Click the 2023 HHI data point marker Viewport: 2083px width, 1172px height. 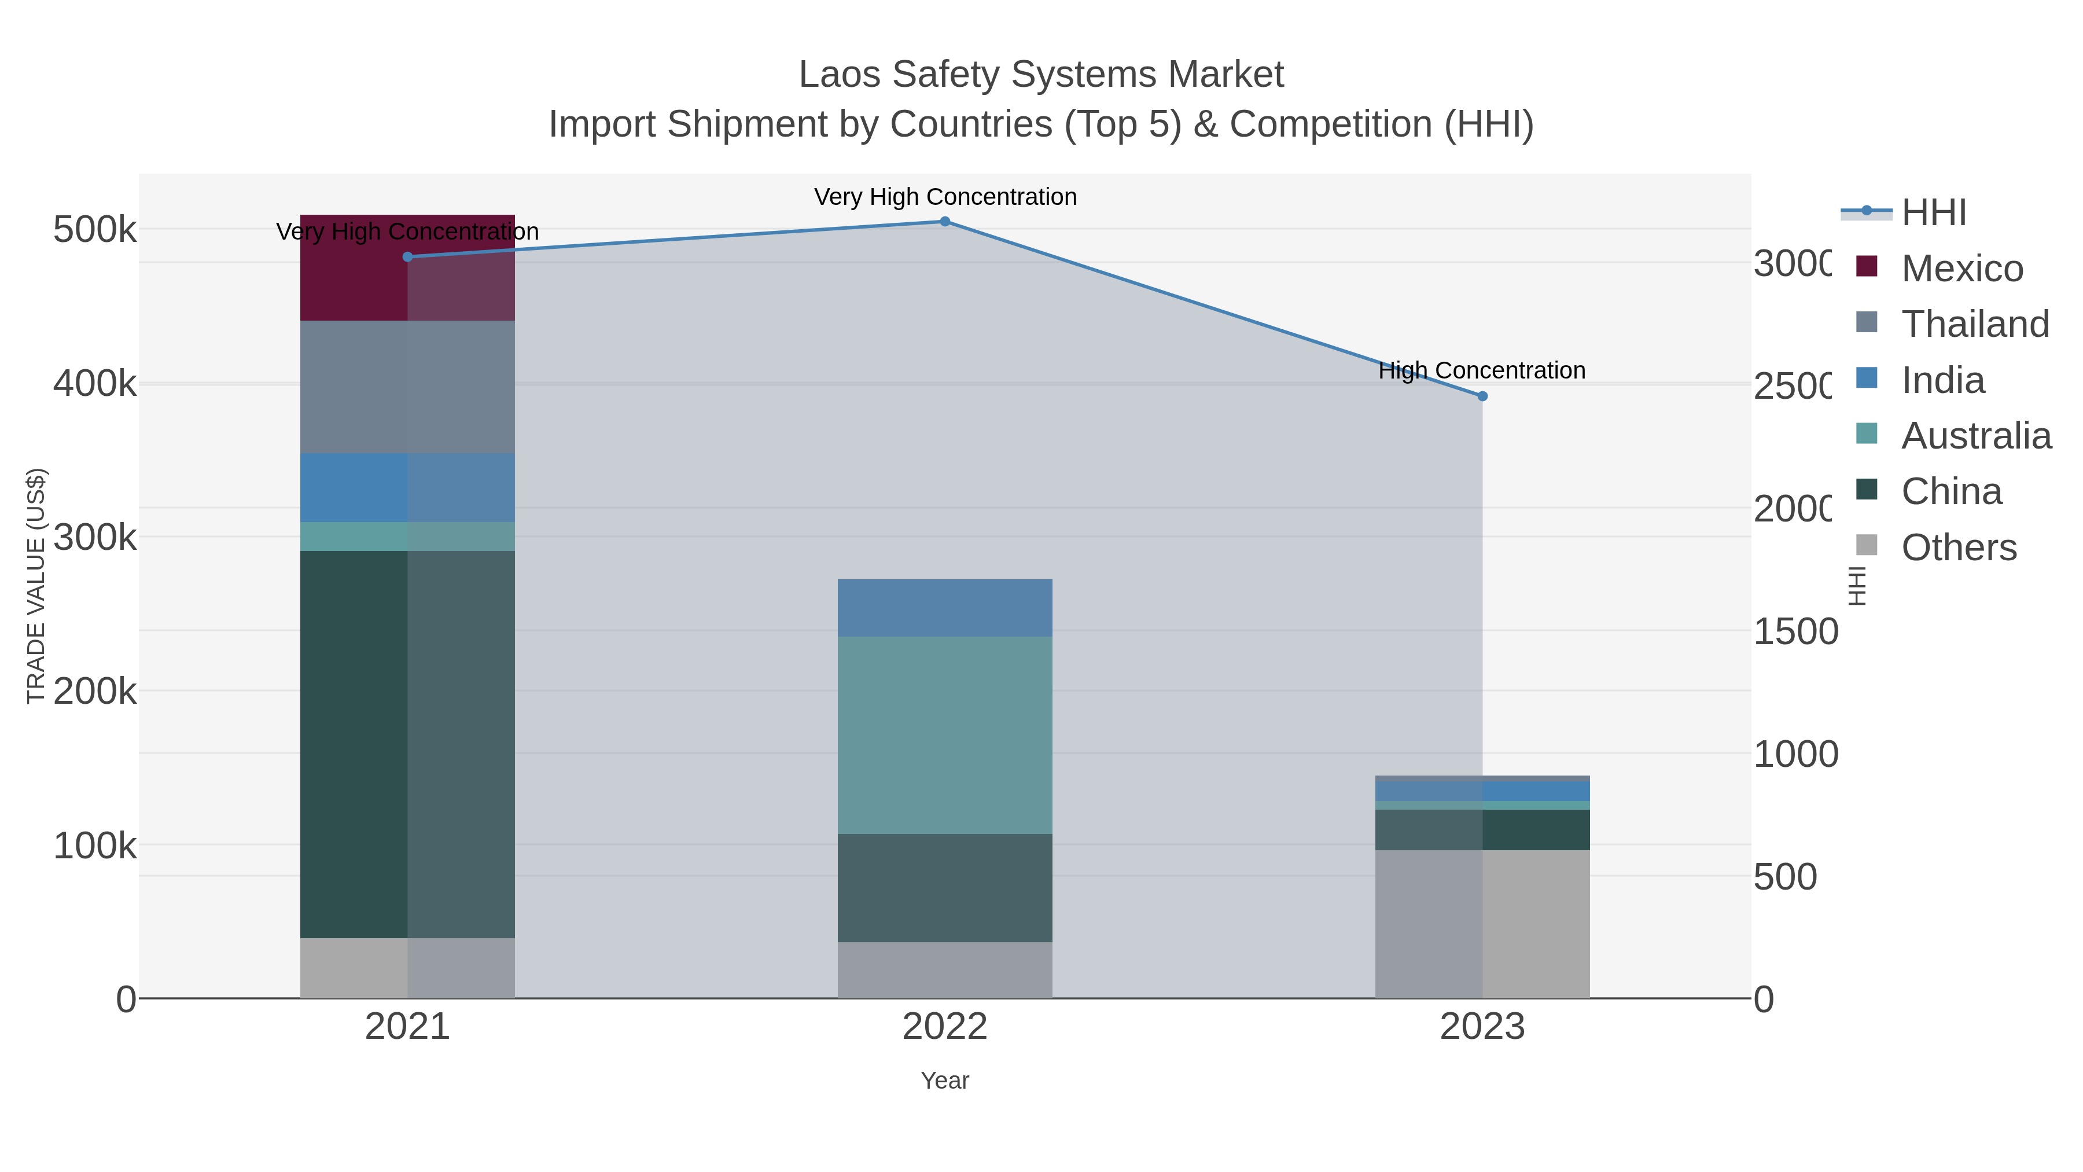(1482, 396)
